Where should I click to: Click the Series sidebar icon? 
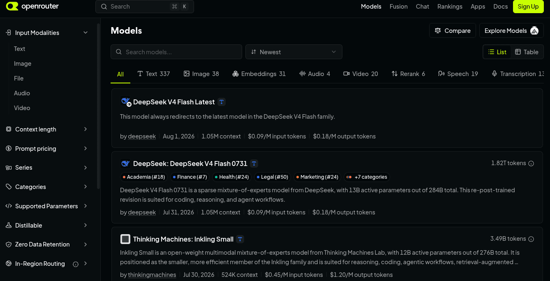click(x=9, y=168)
